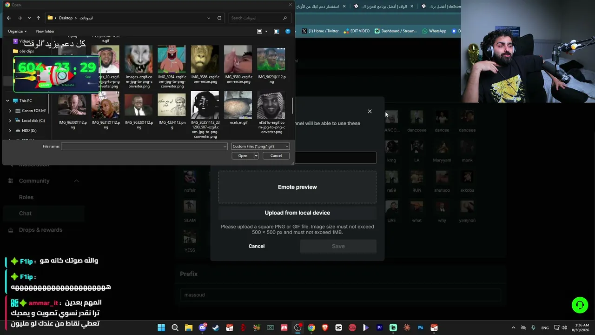Open Steam from the taskbar
The width and height of the screenshot is (595, 335).
pyautogui.click(x=216, y=328)
